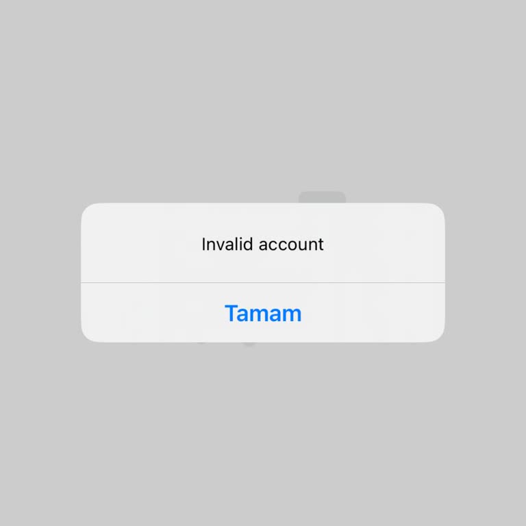Click the alert's white panel left of message
The height and width of the screenshot is (526, 526).
(x=141, y=244)
